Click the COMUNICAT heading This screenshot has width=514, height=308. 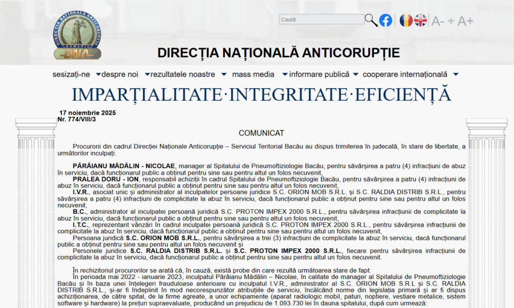tap(261, 133)
